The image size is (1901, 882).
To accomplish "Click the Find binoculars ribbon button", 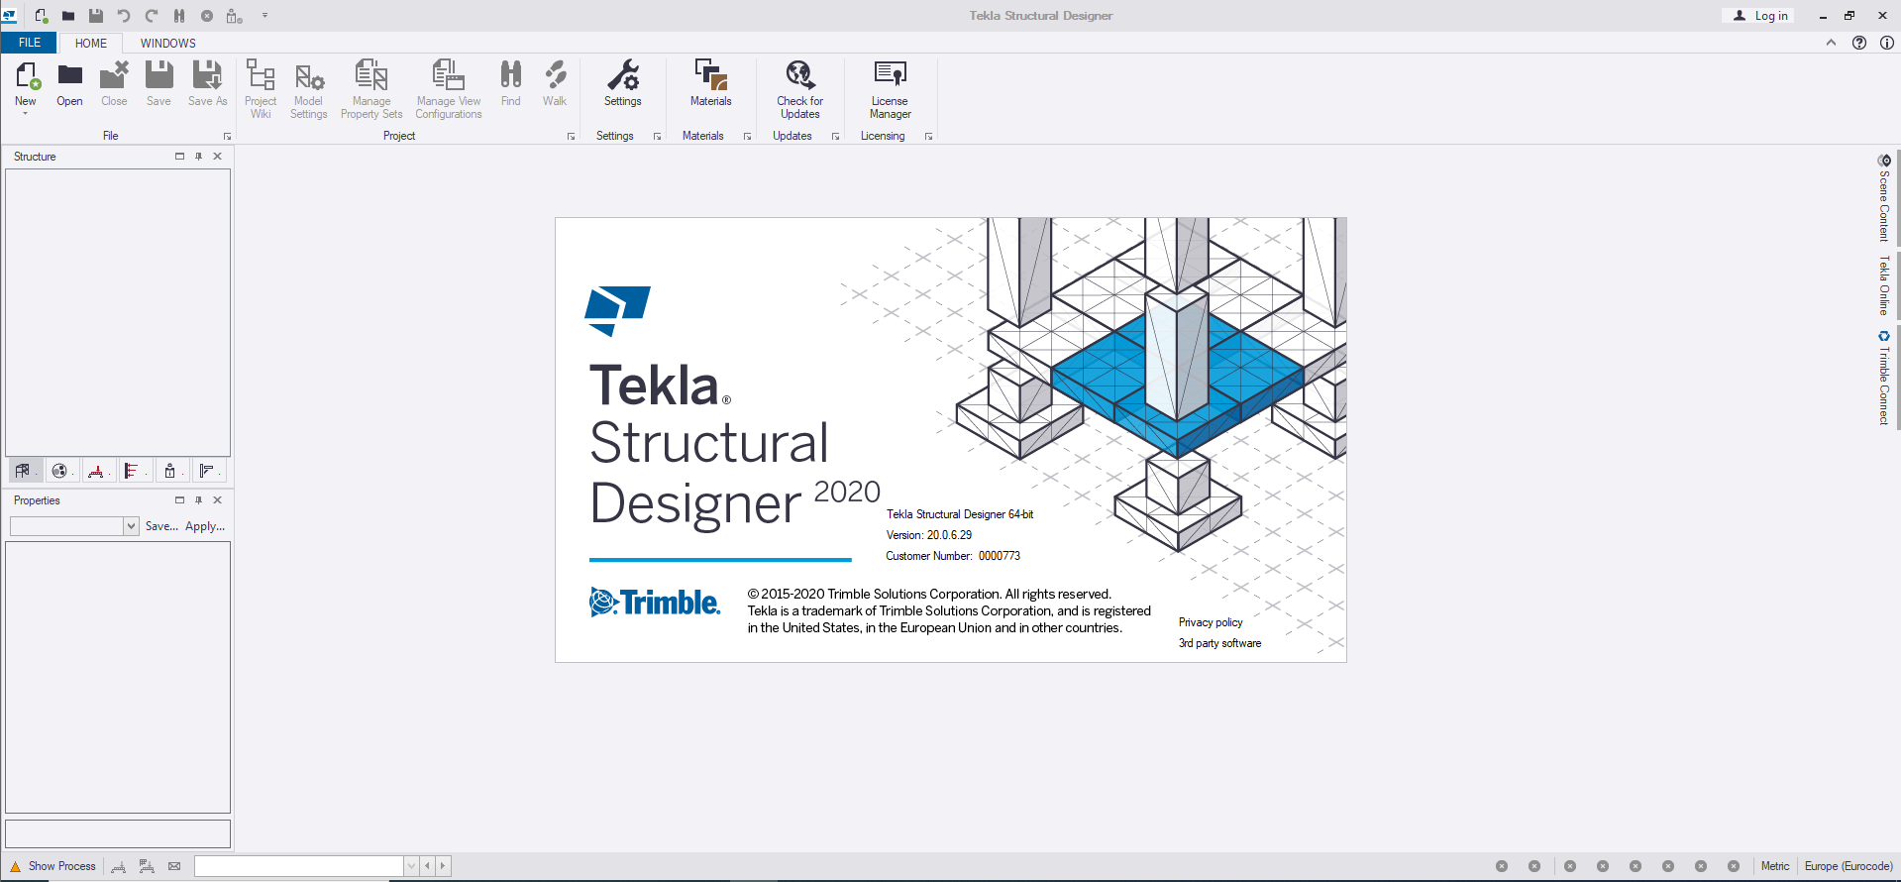I will click(510, 83).
